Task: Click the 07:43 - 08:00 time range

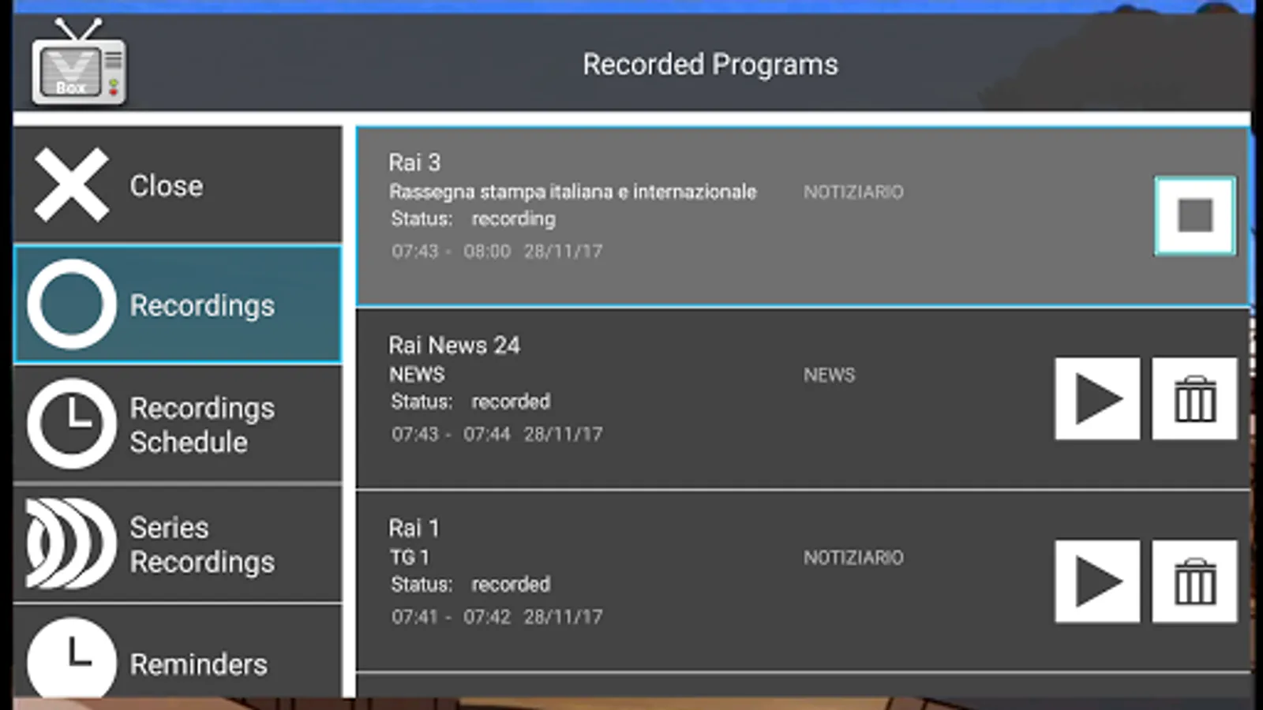Action: (x=451, y=251)
